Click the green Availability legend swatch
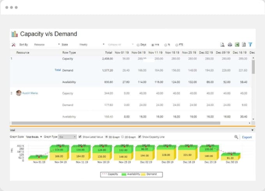This screenshot has height=191, width=265. (x=124, y=174)
